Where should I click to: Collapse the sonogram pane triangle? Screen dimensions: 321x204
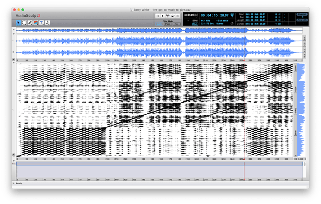coord(13,63)
